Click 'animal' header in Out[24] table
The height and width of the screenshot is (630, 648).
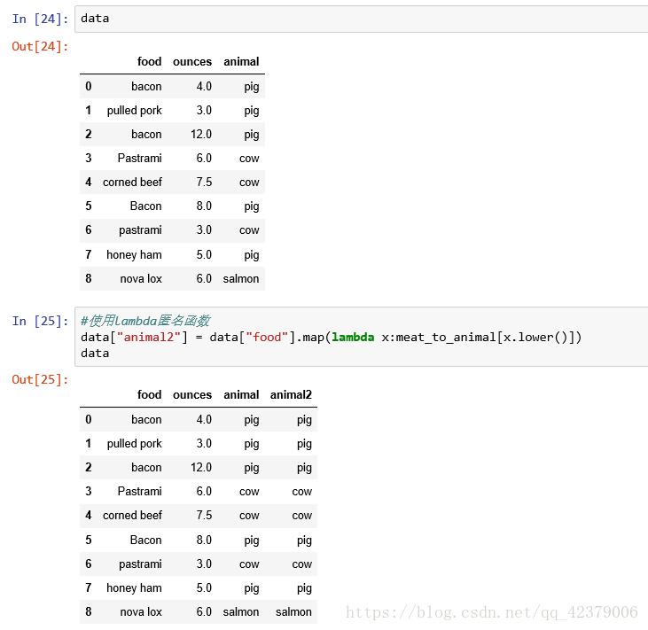(x=241, y=61)
